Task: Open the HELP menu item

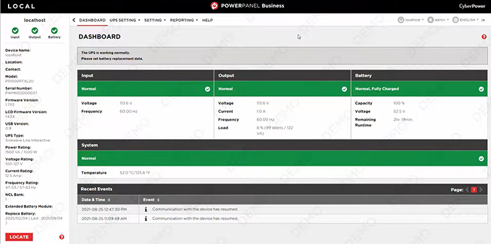Action: coord(207,20)
